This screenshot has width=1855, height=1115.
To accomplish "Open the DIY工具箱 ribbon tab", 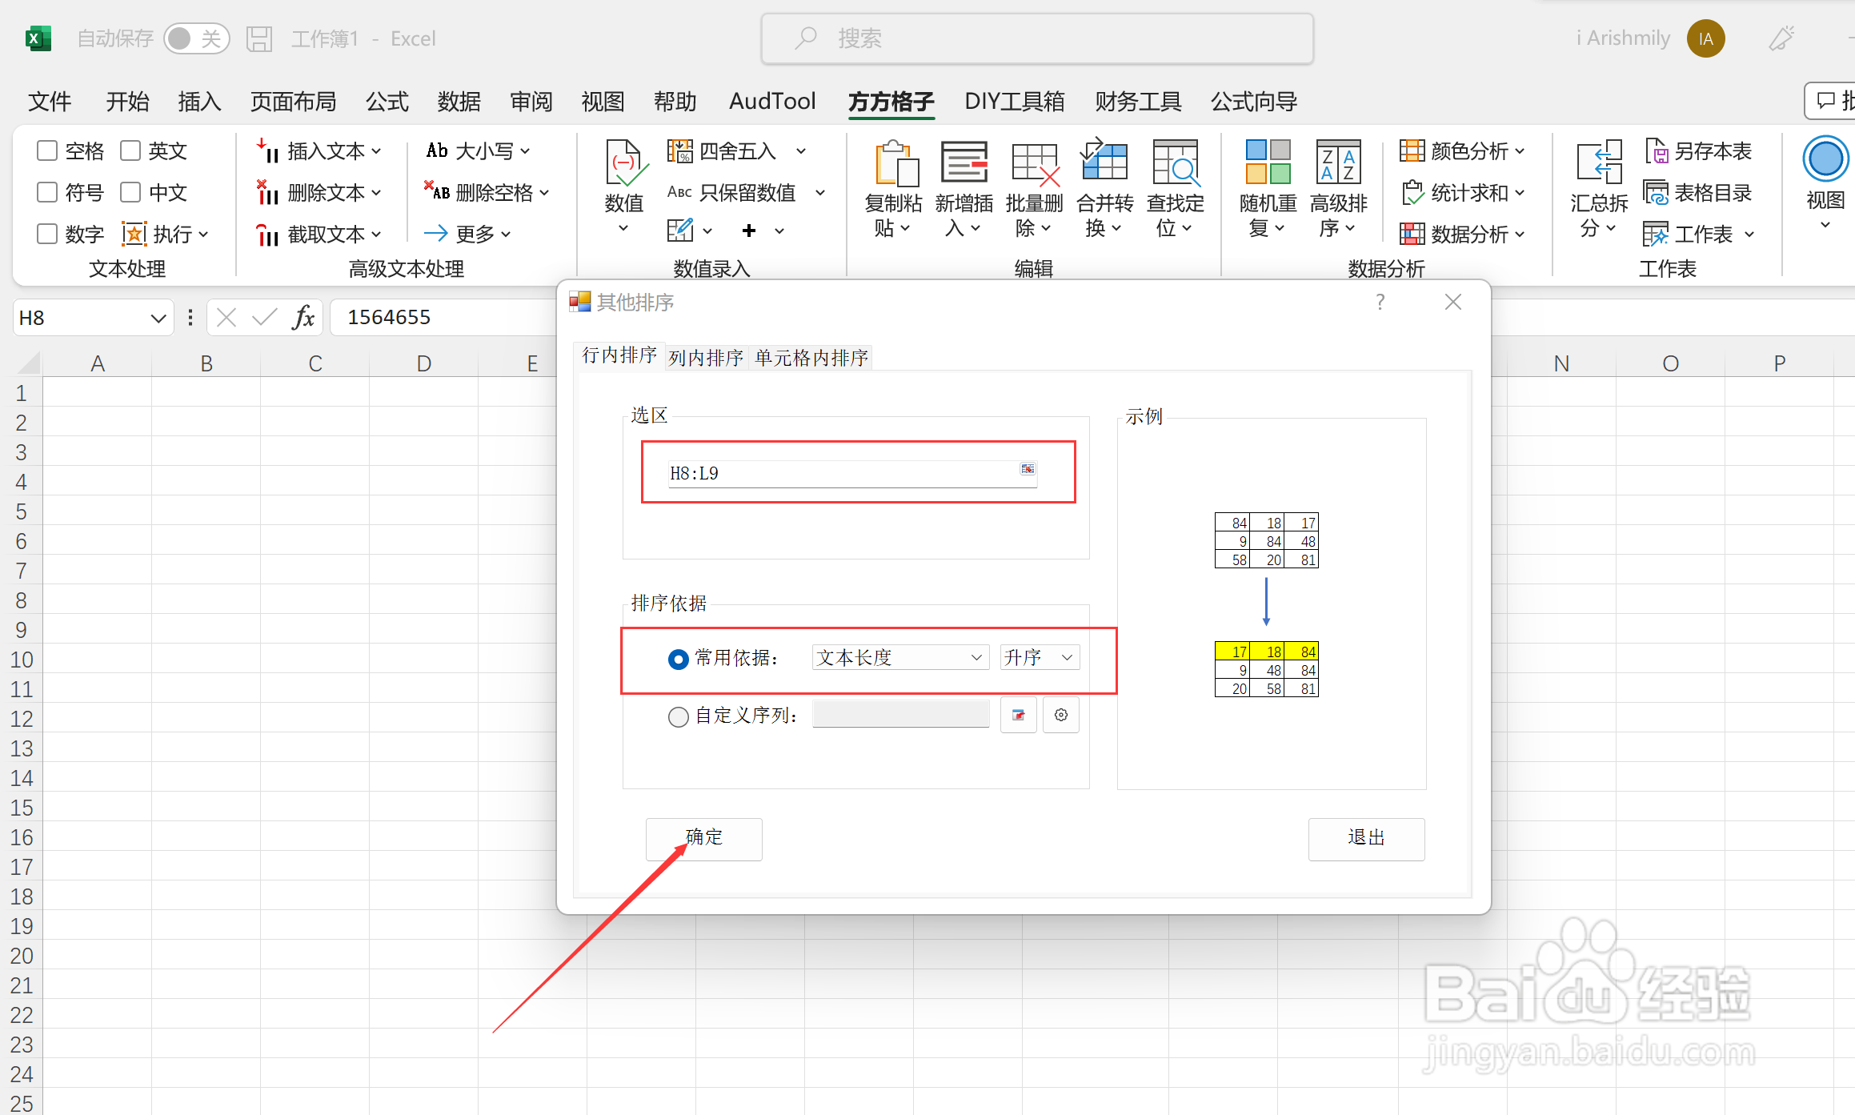I will pyautogui.click(x=1014, y=102).
